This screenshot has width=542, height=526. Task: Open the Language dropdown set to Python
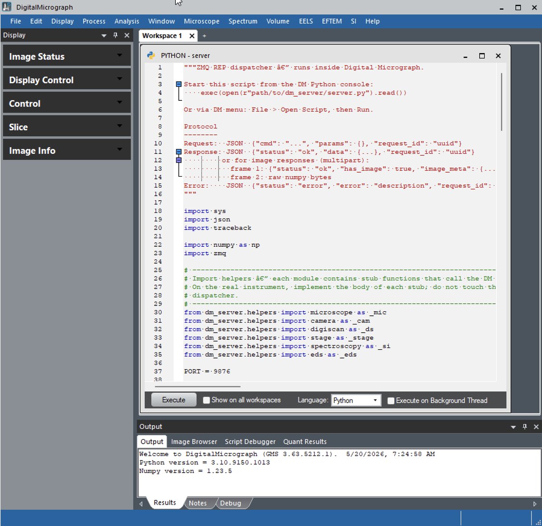356,400
